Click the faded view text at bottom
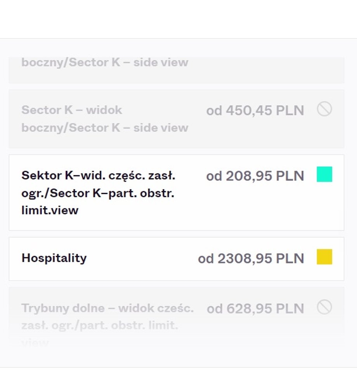The height and width of the screenshot is (378, 357). 35,342
